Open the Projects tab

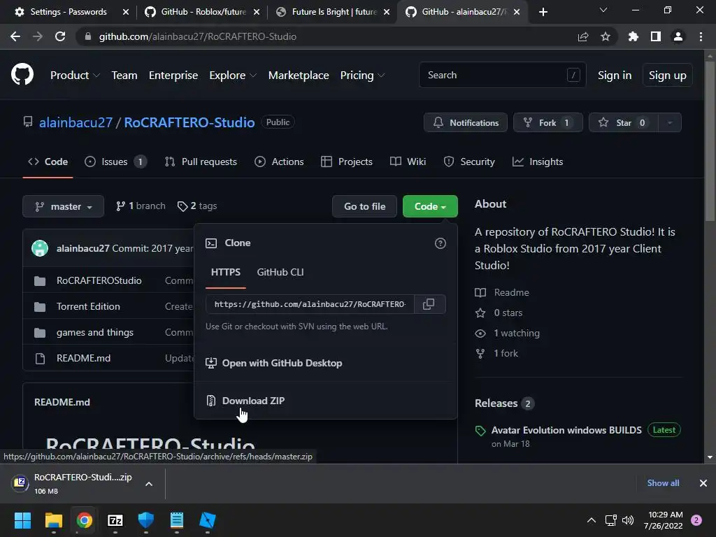click(x=347, y=162)
